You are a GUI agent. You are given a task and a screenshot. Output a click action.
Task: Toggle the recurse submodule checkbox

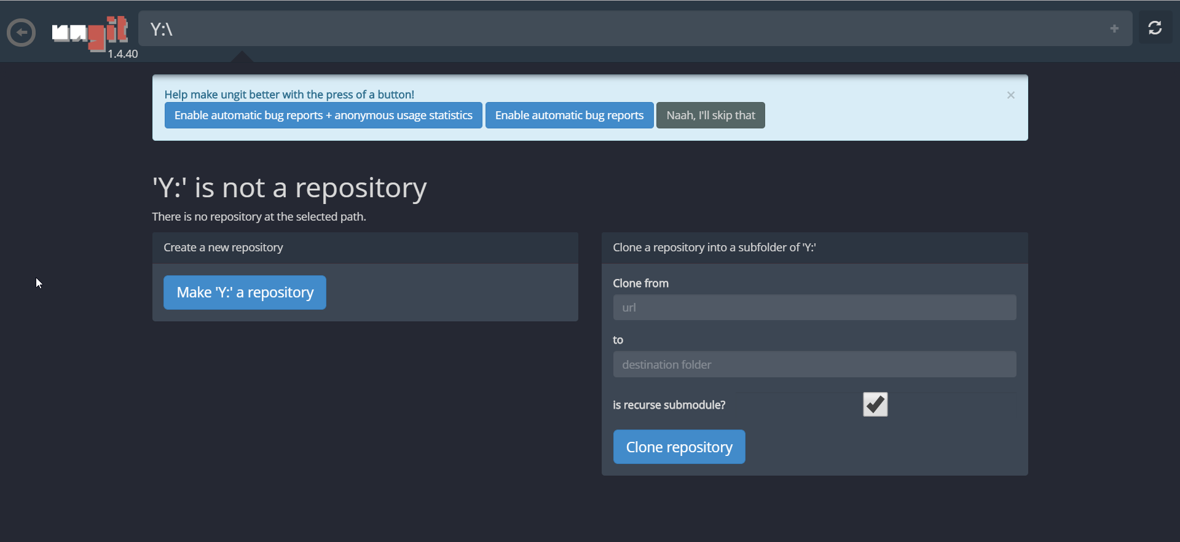875,404
